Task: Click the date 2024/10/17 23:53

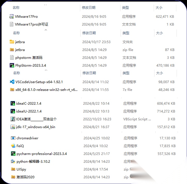Action: click(x=96, y=42)
